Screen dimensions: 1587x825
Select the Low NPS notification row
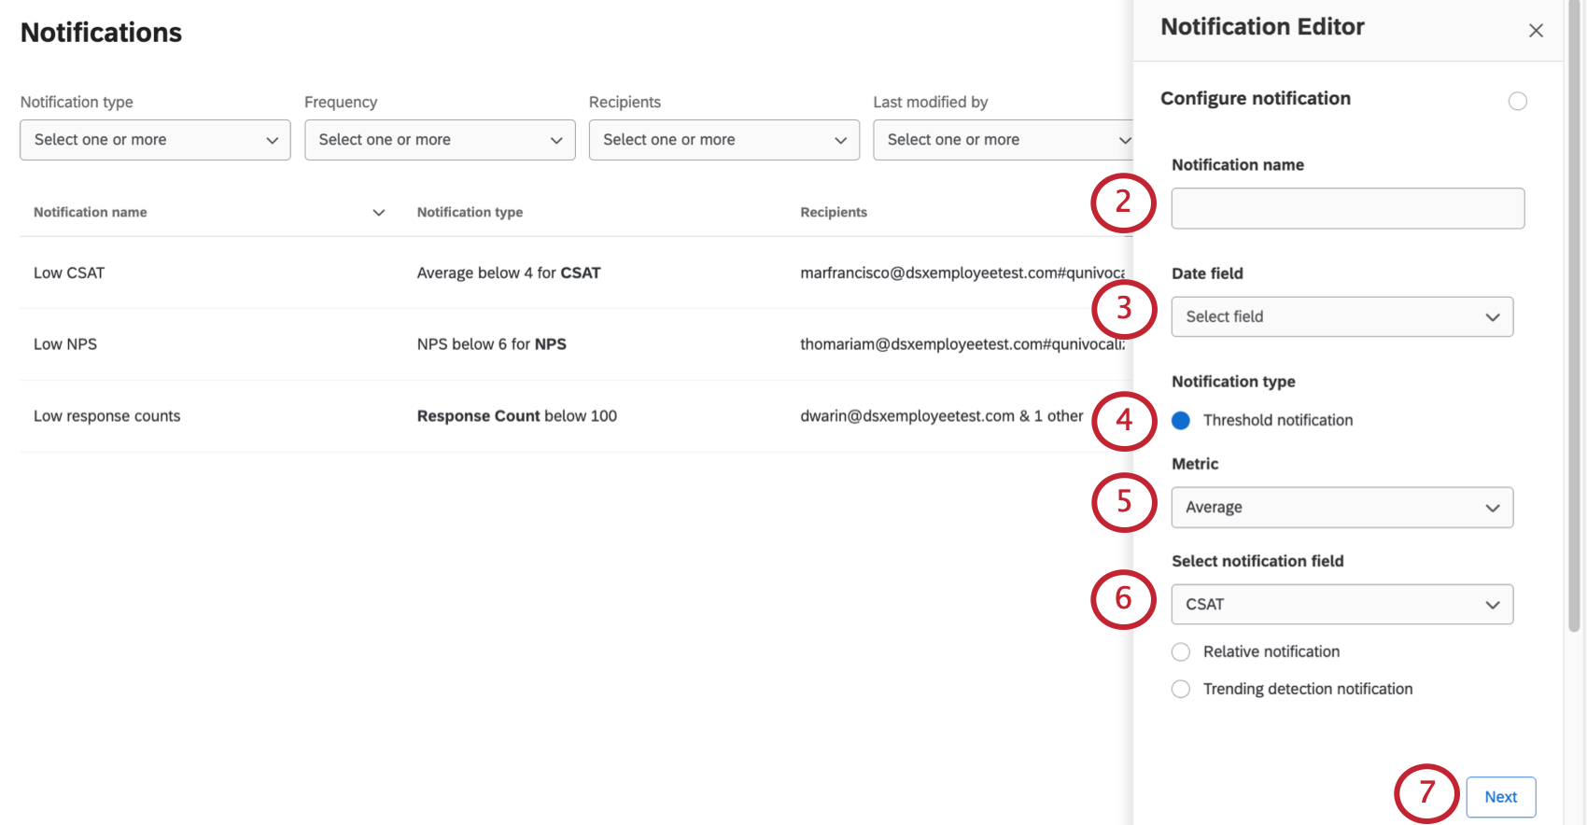point(65,344)
